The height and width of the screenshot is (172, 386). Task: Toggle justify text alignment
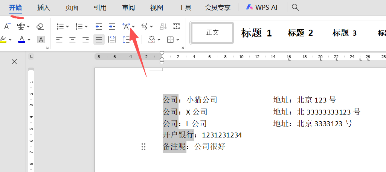click(99, 39)
